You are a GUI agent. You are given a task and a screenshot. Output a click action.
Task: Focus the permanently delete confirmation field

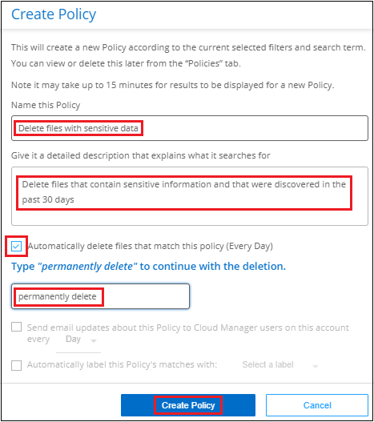(x=100, y=296)
